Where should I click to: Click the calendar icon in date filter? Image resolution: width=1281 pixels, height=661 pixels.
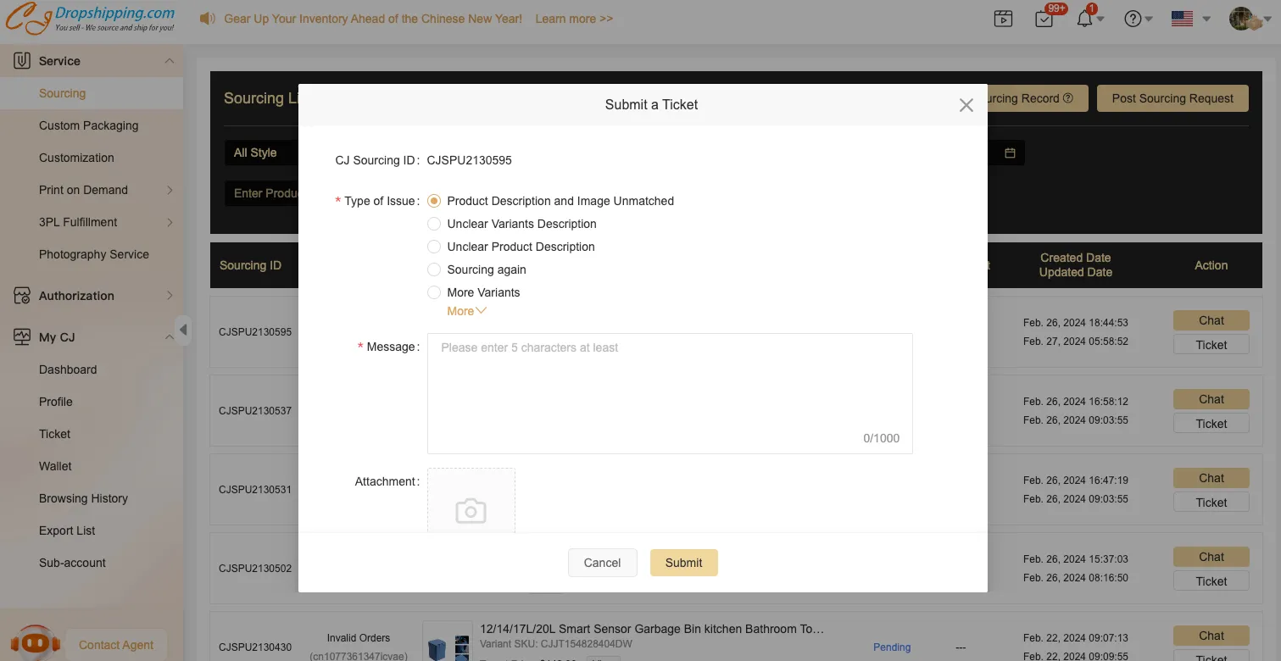coord(1010,153)
